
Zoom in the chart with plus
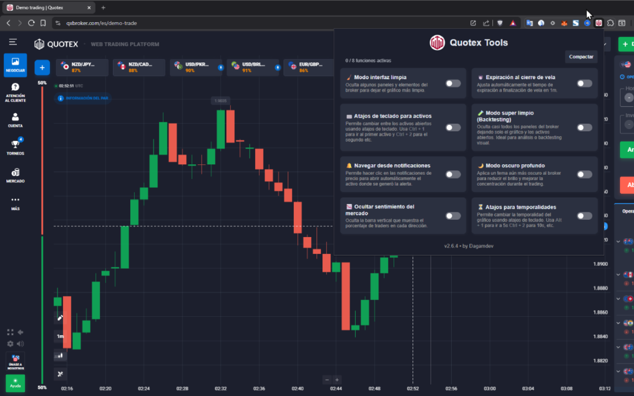click(x=337, y=380)
